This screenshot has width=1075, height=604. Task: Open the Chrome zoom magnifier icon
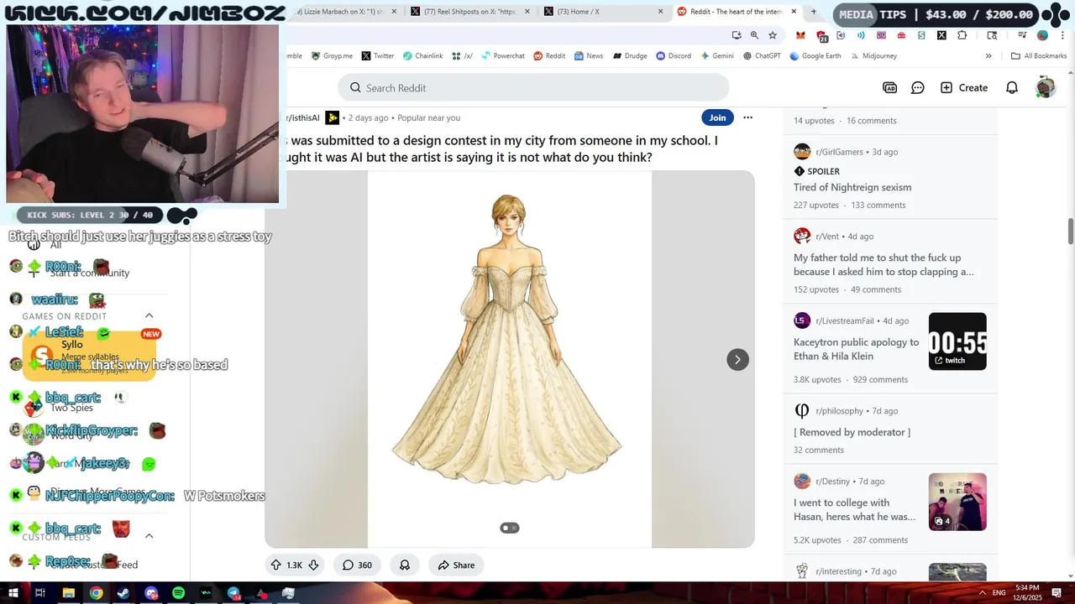pyautogui.click(x=754, y=35)
